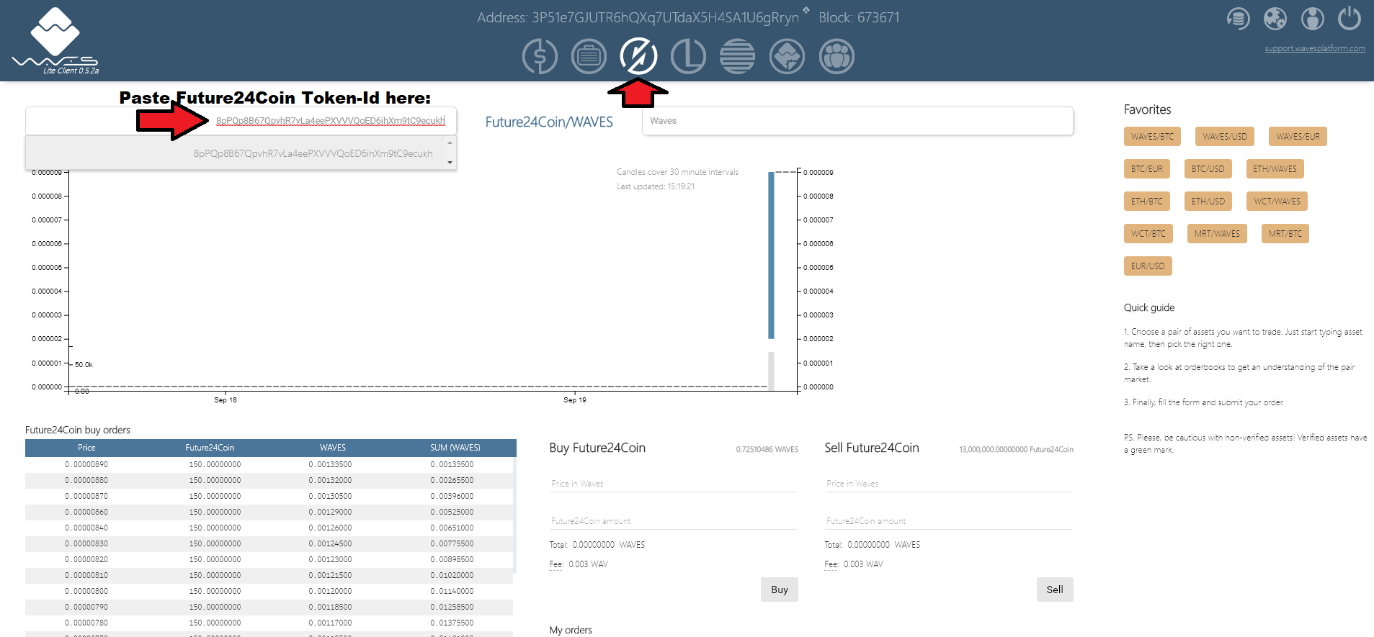Select ETH/WAVES favorite pair

click(1275, 169)
